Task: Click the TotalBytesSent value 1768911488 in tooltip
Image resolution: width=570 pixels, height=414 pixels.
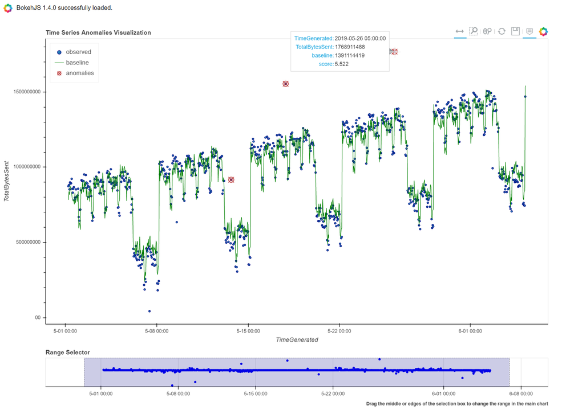Action: pyautogui.click(x=350, y=47)
